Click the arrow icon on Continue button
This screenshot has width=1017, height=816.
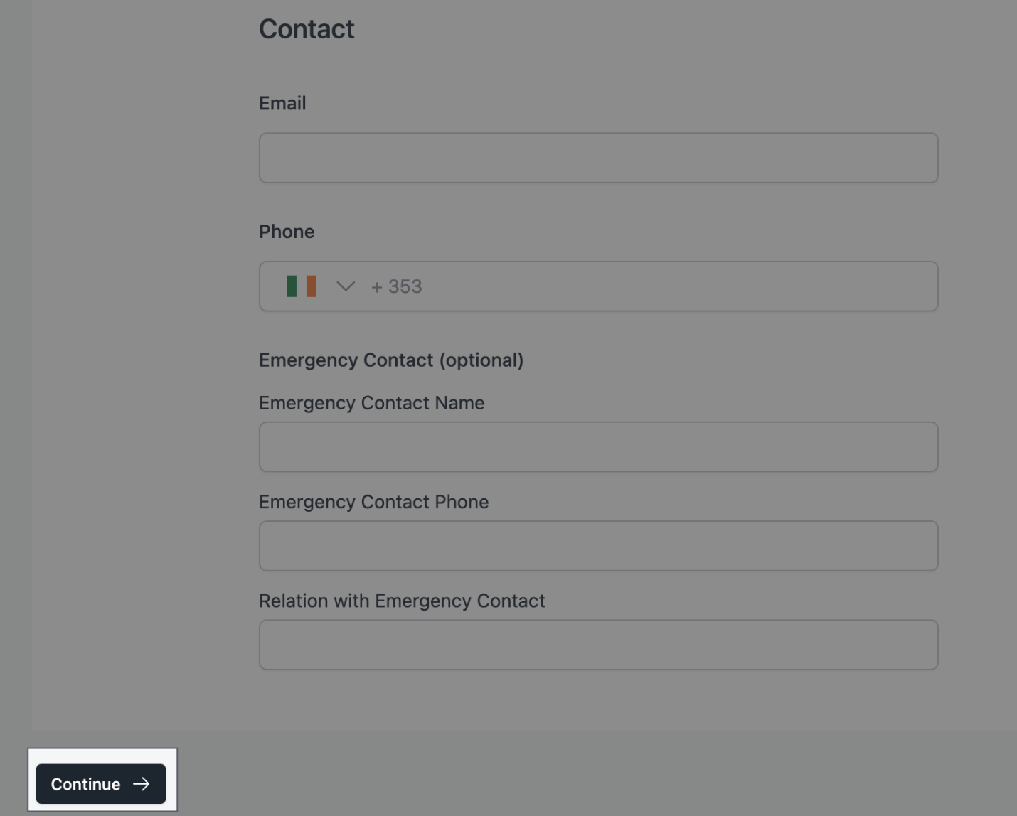click(x=142, y=784)
